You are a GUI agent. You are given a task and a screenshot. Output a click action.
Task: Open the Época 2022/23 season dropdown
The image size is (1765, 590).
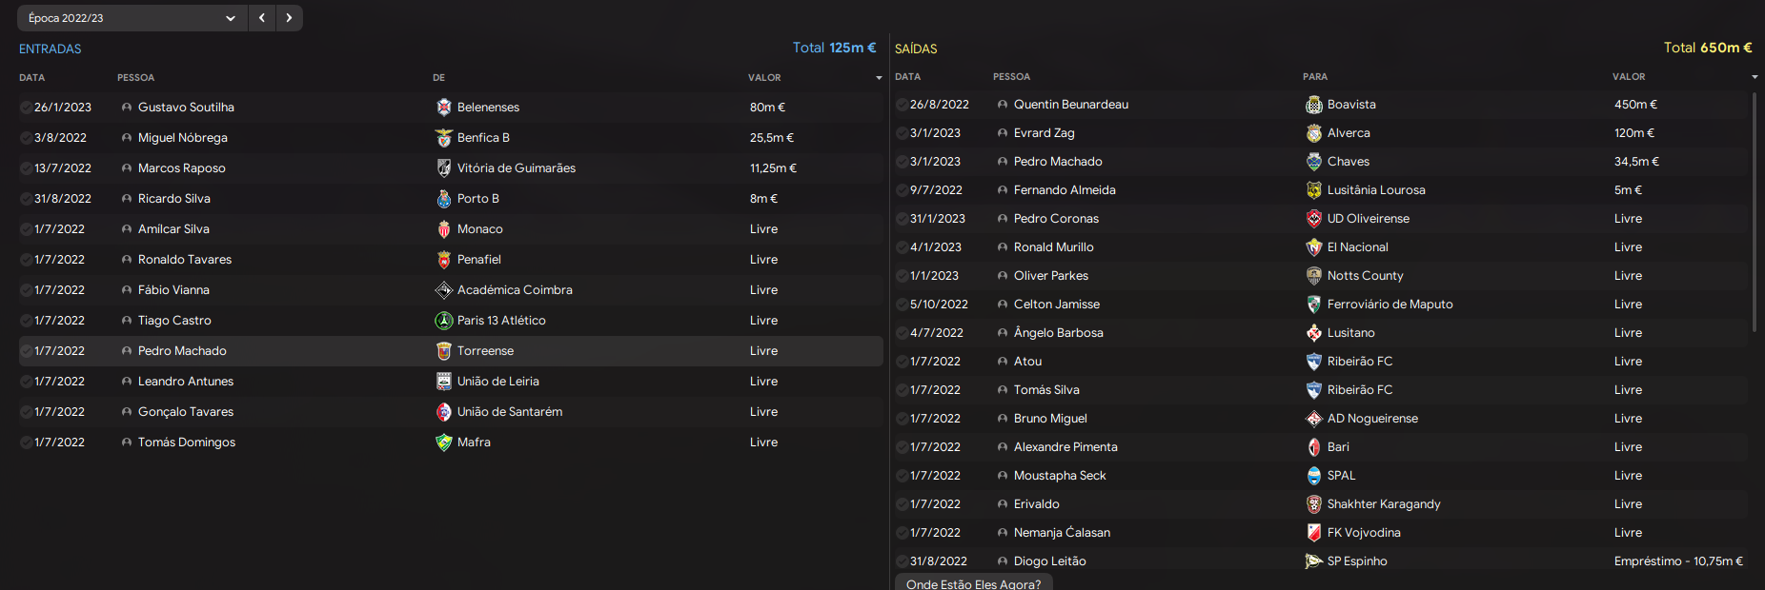click(132, 18)
